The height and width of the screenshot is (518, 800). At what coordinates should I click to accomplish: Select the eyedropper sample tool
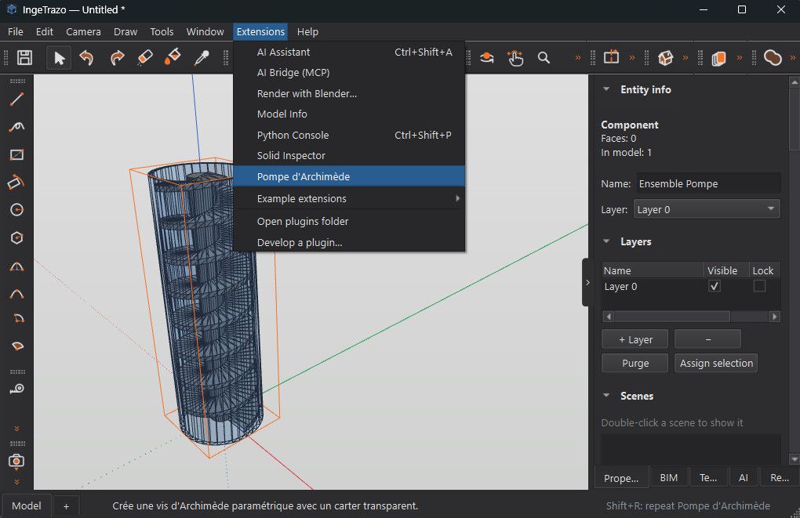click(x=202, y=58)
